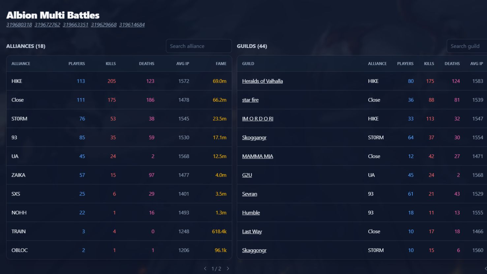Select the 93 alliance row name

point(14,137)
